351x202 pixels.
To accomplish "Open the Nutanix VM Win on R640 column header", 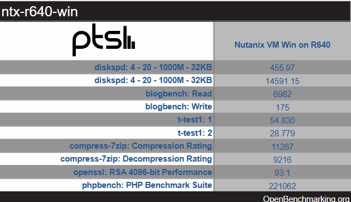I will (282, 45).
